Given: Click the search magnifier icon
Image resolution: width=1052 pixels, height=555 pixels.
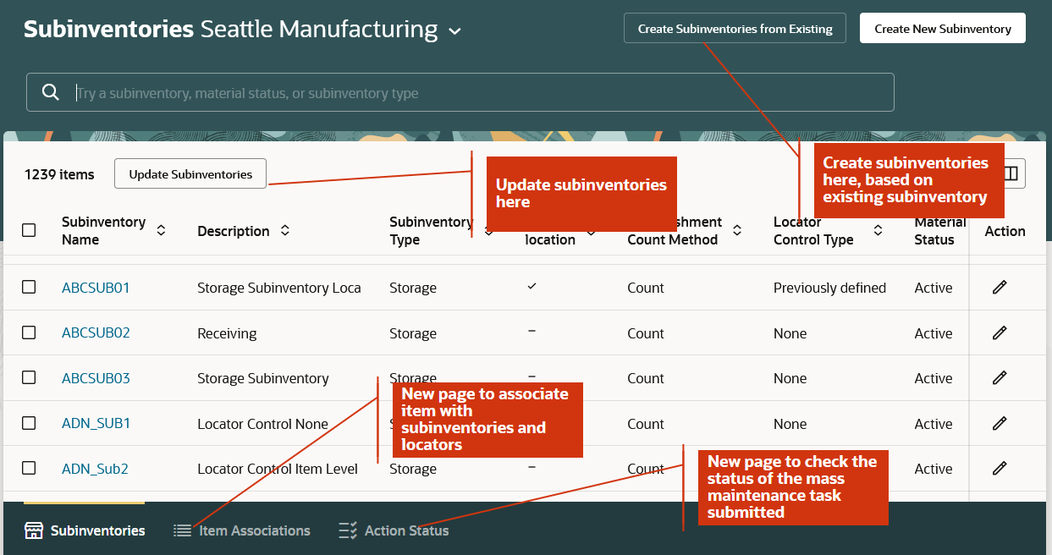Looking at the screenshot, I should point(51,92).
